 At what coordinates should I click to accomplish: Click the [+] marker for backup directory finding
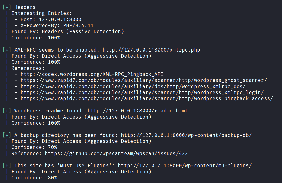click(7, 135)
